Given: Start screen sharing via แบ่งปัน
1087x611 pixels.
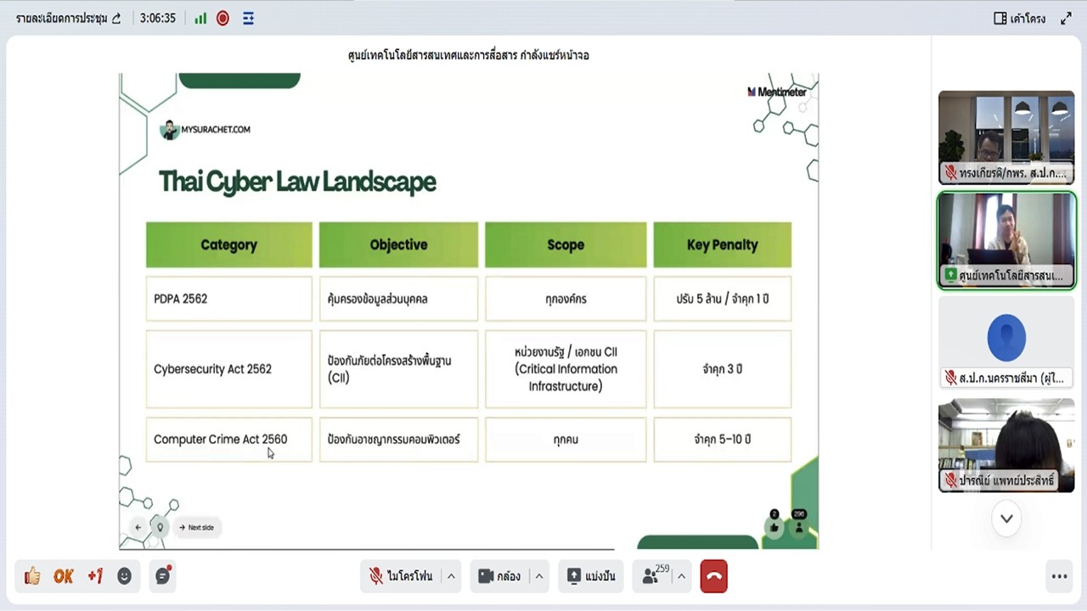Looking at the screenshot, I should [590, 576].
